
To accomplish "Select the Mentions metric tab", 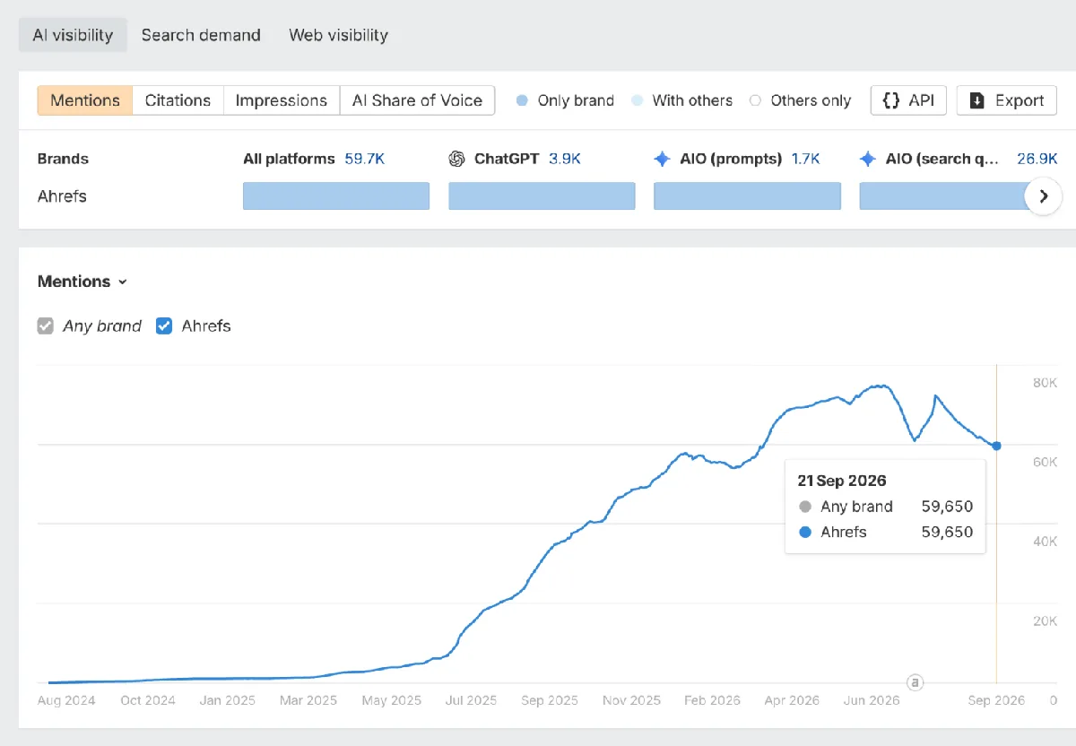I will (85, 100).
